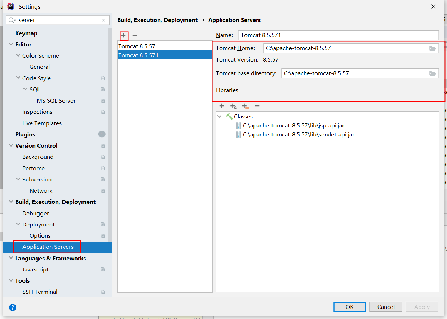Select Tomcat 8.5.571 in server list
Image resolution: width=447 pixels, height=319 pixels.
coord(165,55)
